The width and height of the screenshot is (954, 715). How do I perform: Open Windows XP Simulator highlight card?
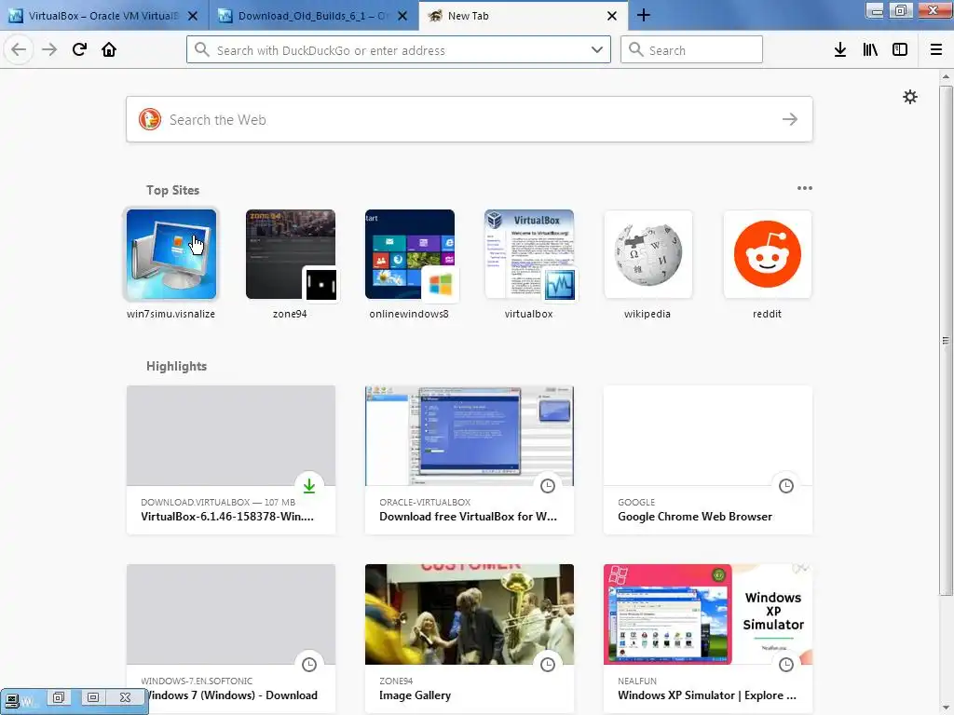(708, 639)
